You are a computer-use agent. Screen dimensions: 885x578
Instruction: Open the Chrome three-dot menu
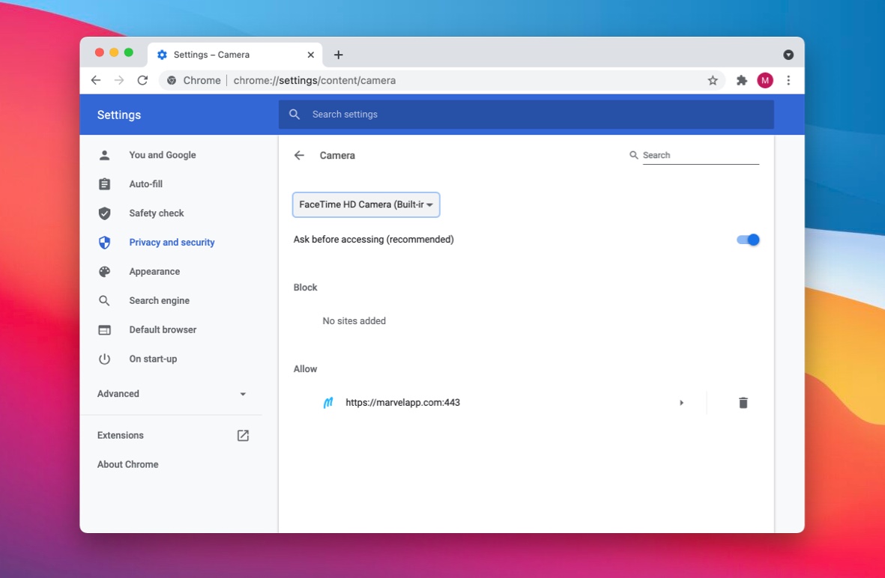pos(788,80)
